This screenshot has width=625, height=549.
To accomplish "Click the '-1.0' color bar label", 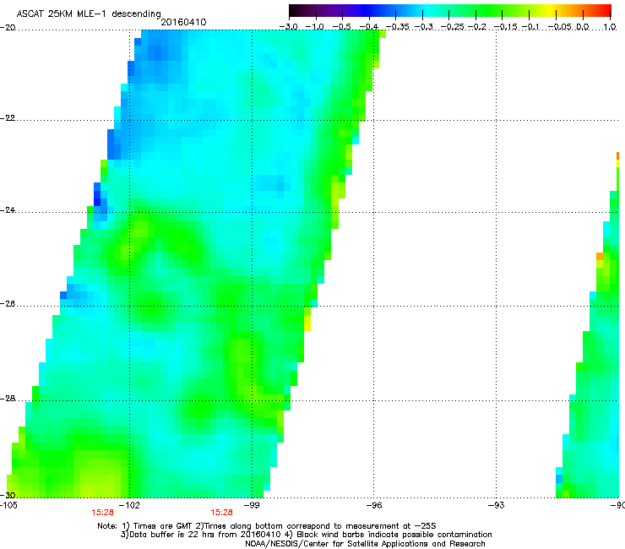I will tap(315, 27).
